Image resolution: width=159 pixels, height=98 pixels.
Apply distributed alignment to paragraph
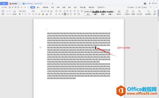click(68, 14)
